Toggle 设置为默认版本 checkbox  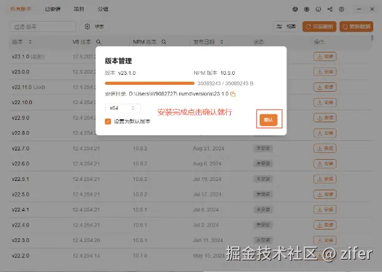tap(108, 121)
